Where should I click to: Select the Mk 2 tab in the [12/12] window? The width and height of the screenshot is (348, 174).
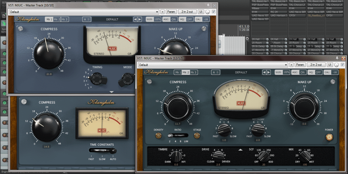click(186, 72)
